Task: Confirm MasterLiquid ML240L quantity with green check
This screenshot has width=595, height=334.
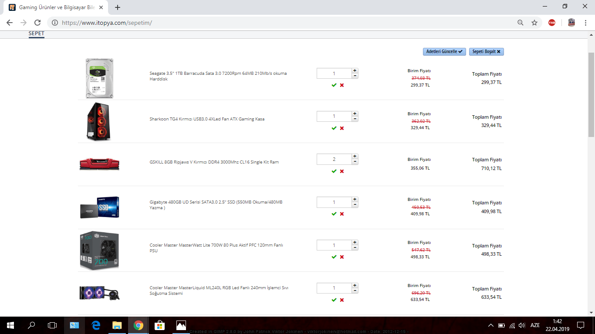Action: click(x=334, y=300)
